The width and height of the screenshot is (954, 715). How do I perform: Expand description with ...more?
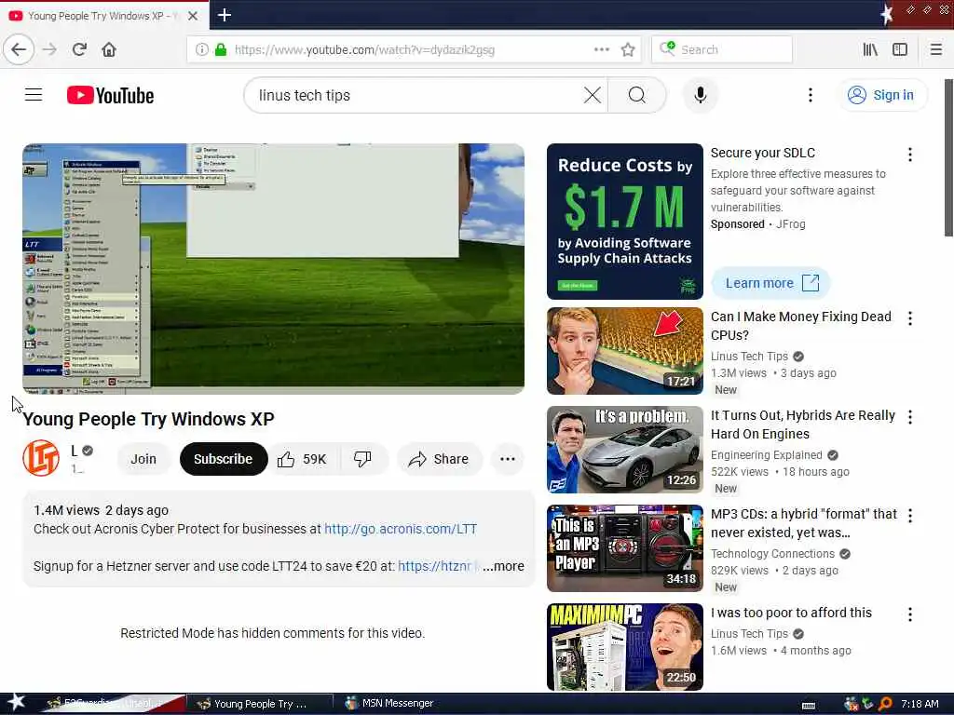[x=503, y=566]
